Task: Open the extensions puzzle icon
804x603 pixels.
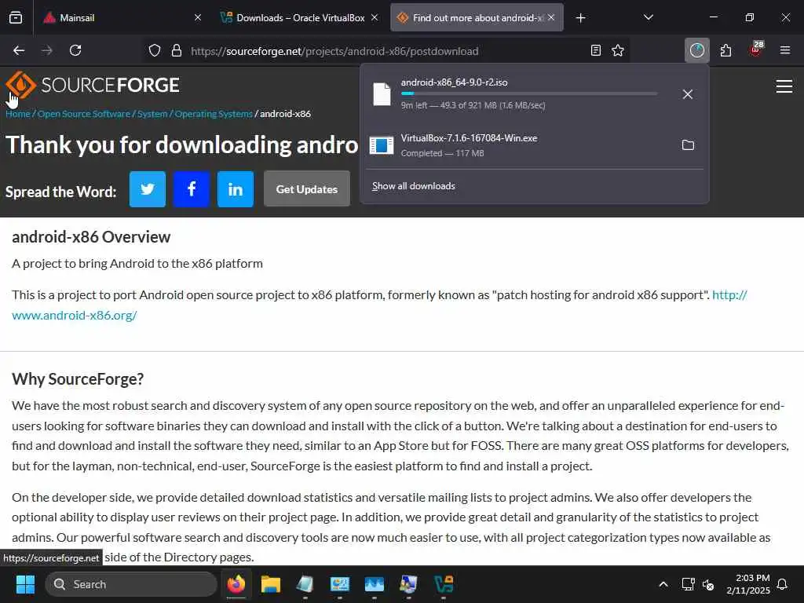Action: pos(725,50)
